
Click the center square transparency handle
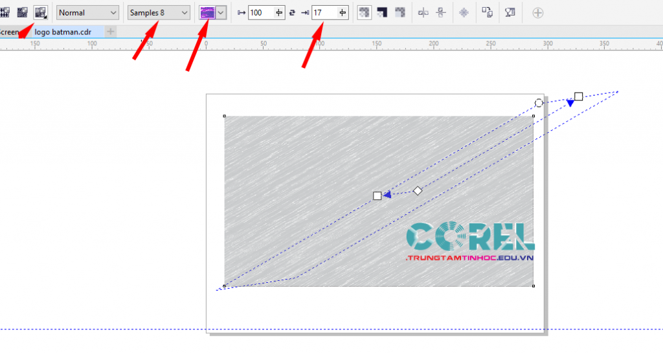click(377, 195)
